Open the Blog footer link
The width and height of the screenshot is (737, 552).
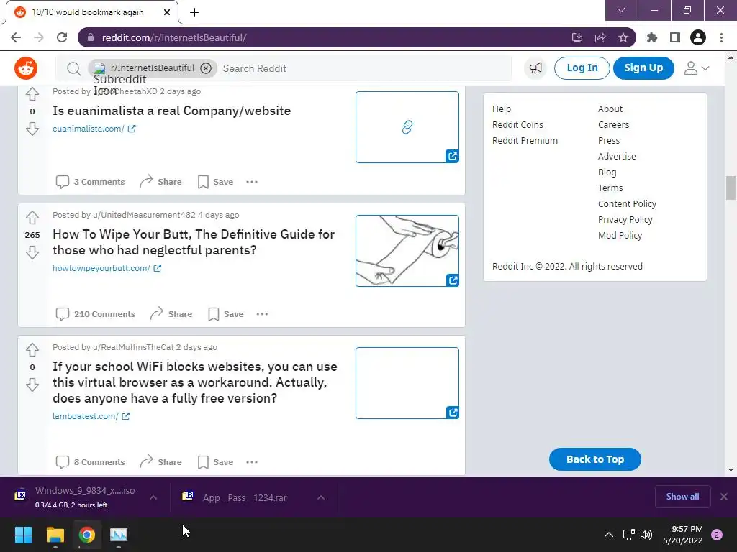tap(607, 172)
